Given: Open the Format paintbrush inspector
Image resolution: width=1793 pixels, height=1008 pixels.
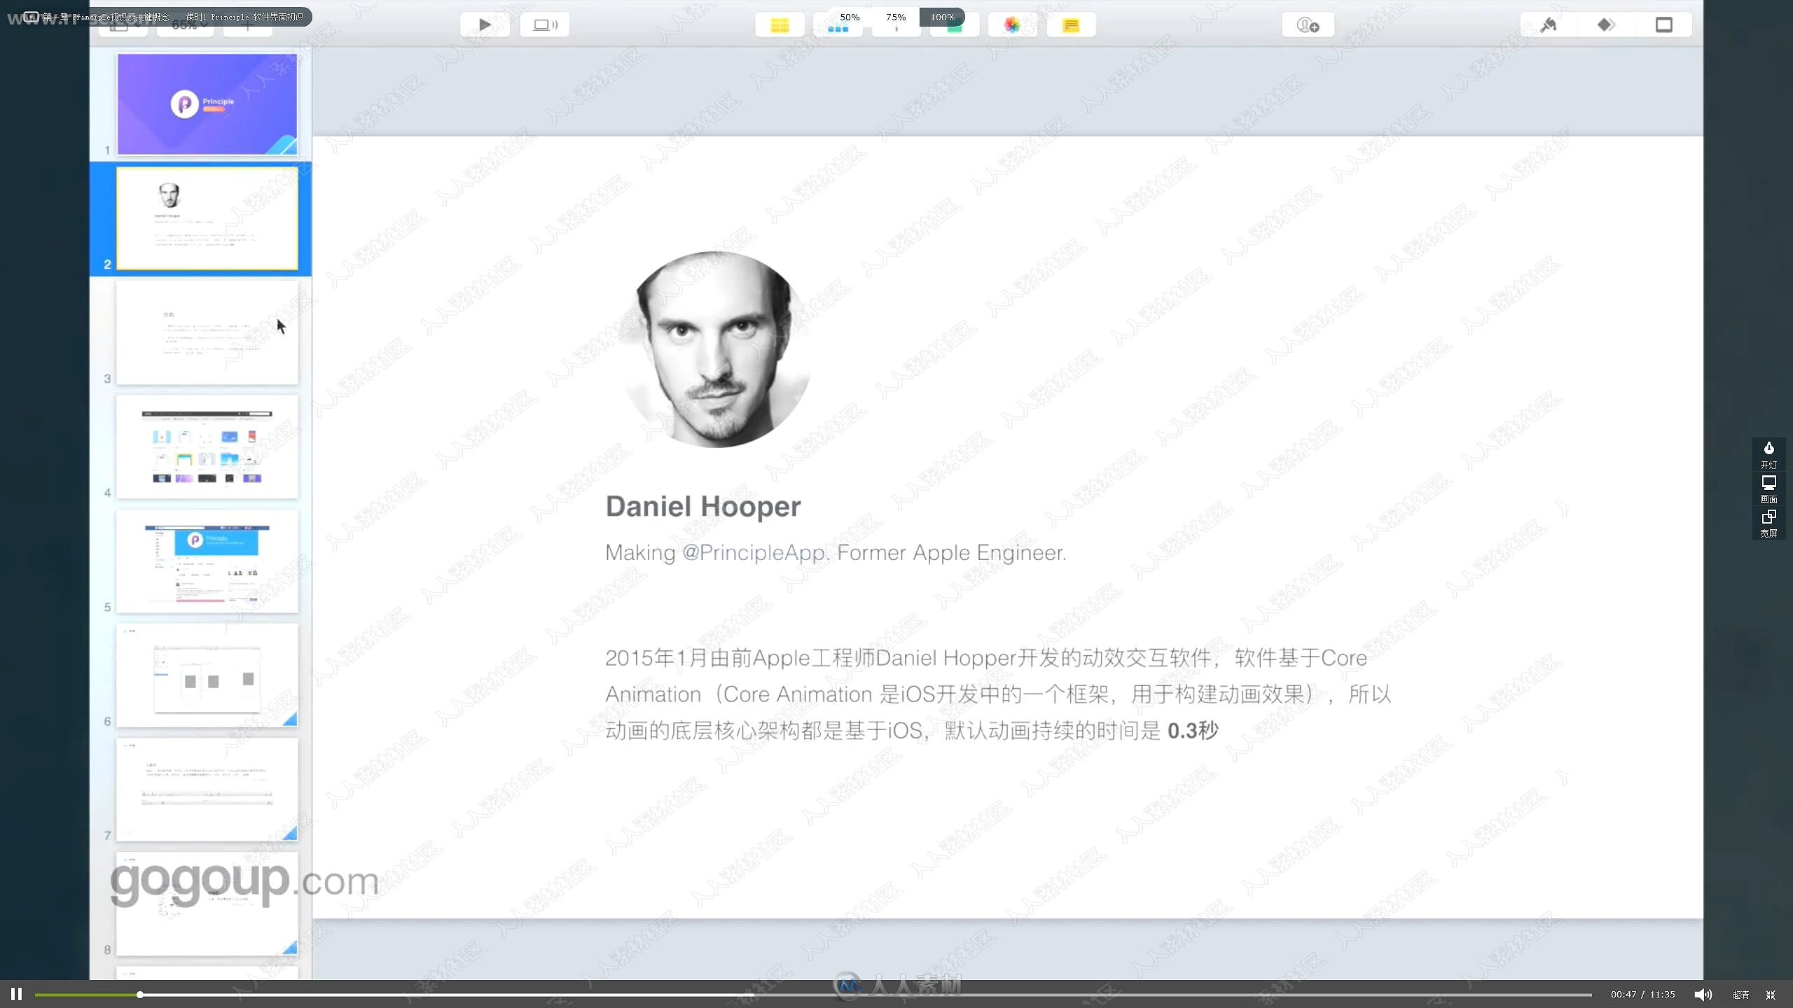Looking at the screenshot, I should (x=1549, y=25).
